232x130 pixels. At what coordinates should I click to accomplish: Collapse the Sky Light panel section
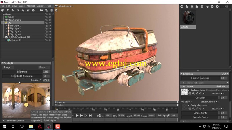(x=3, y=63)
